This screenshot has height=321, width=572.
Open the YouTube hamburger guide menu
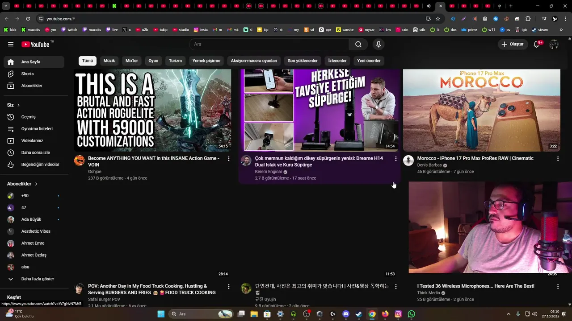(11, 44)
